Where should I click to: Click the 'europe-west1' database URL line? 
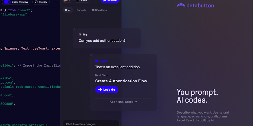(x=30, y=87)
